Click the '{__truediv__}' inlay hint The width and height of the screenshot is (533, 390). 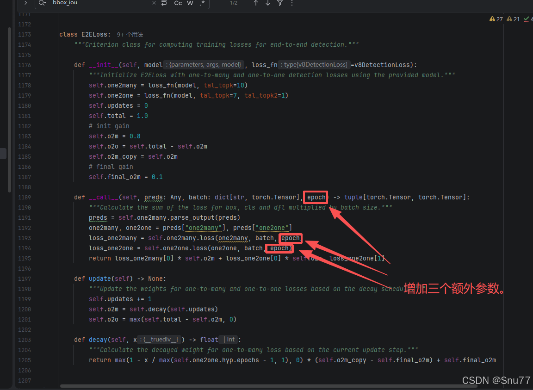pyautogui.click(x=159, y=339)
